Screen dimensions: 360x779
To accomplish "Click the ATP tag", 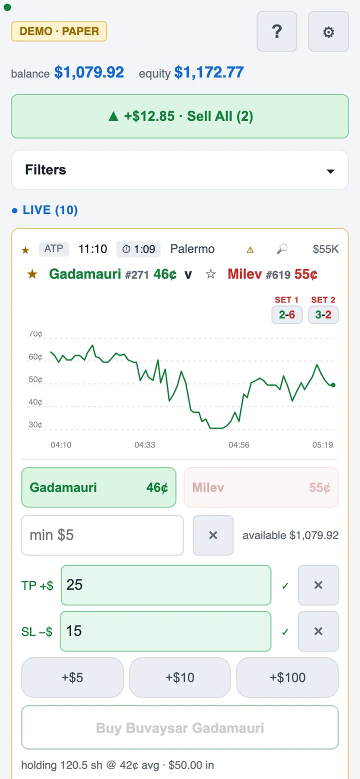I will coord(53,248).
